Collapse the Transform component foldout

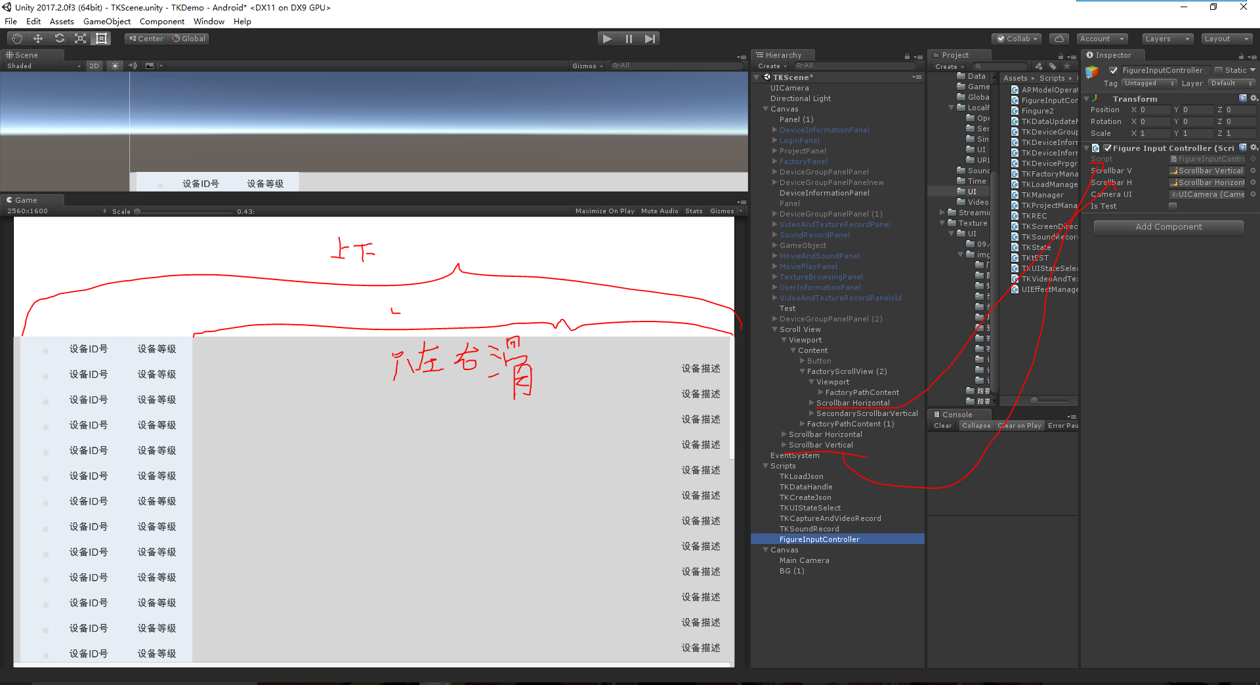click(x=1087, y=99)
